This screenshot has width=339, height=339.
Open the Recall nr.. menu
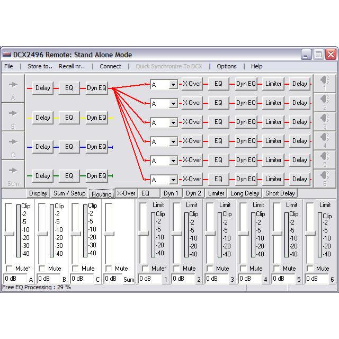[72, 66]
